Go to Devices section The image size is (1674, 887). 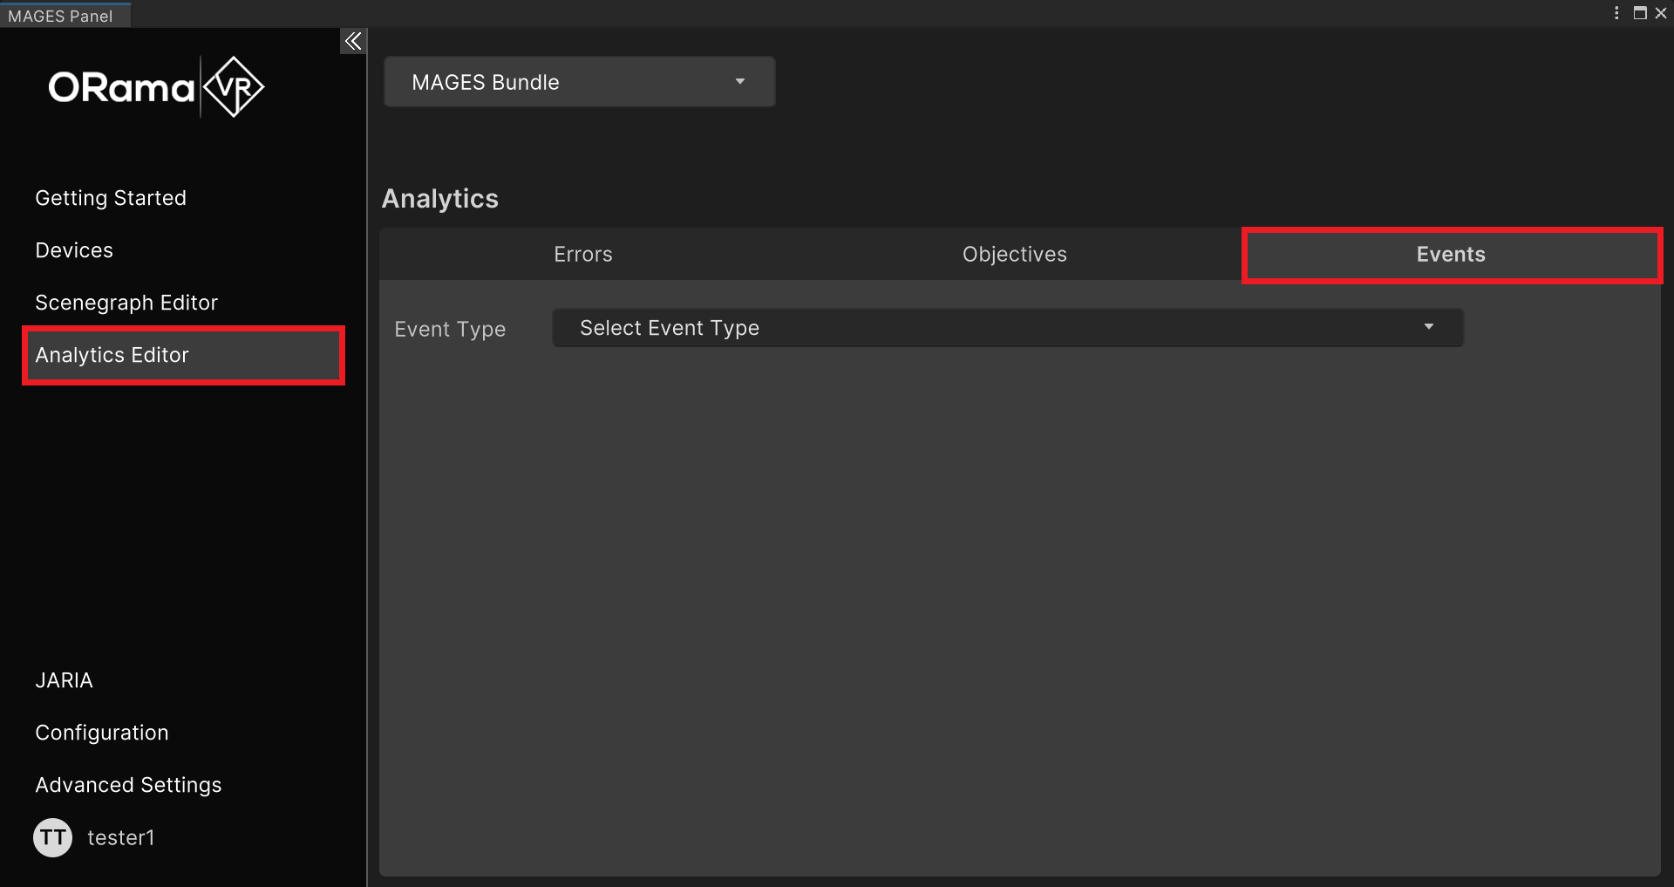click(74, 250)
